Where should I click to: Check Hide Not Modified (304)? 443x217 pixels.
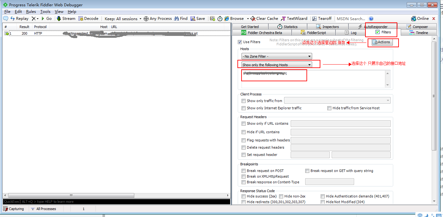[x=323, y=202]
